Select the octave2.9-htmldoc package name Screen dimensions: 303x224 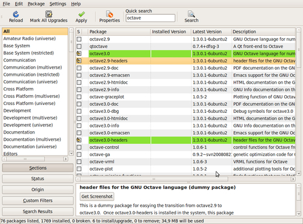(108, 83)
